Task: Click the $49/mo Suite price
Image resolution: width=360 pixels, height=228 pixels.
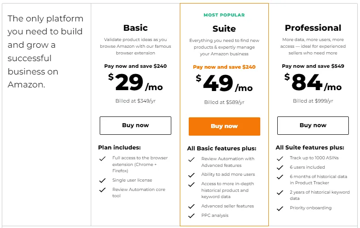Action: [224, 83]
